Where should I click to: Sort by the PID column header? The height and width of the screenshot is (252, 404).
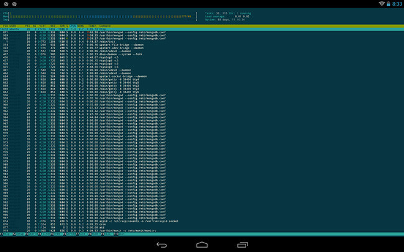[6, 26]
